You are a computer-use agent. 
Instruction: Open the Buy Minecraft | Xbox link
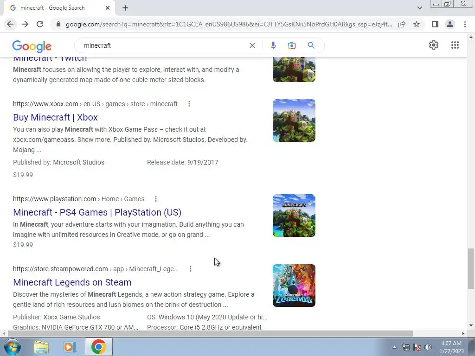(x=56, y=117)
